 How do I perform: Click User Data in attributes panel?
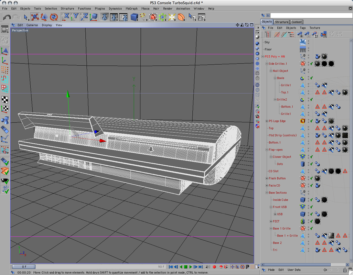(x=294, y=270)
